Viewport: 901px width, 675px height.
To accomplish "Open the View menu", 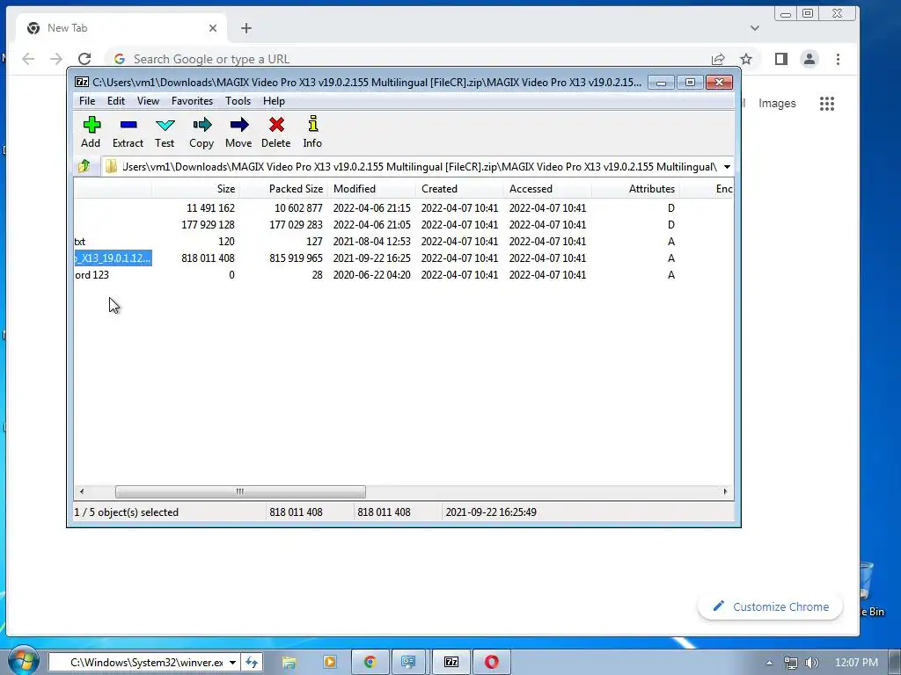I will (x=148, y=101).
